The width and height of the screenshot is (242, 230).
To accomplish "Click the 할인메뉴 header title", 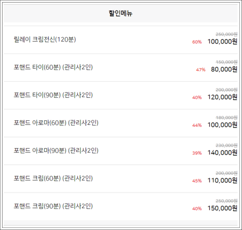I will [120, 14].
